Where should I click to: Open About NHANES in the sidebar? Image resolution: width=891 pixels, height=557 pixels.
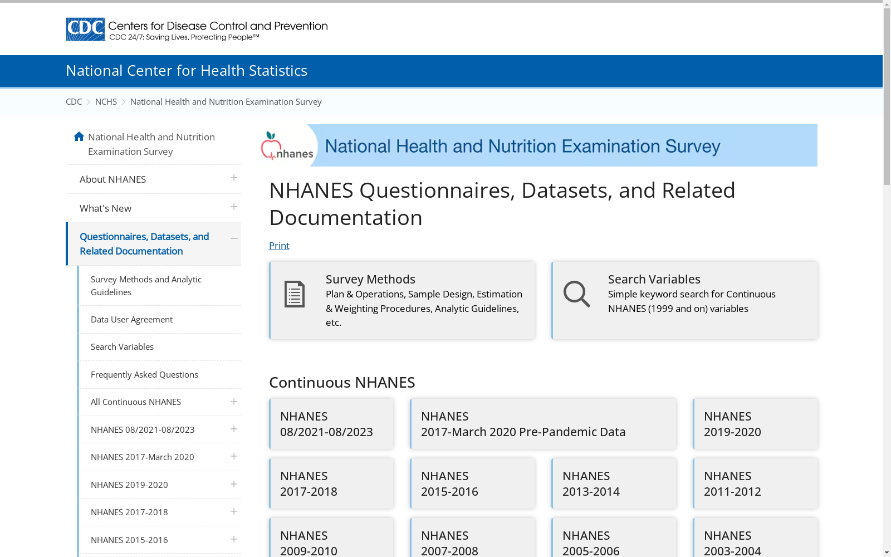pos(112,179)
